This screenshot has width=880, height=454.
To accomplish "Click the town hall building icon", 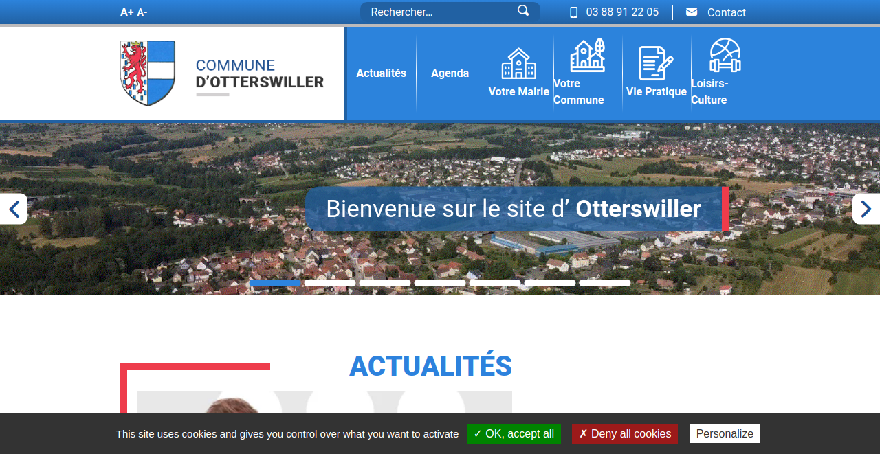I will [519, 63].
